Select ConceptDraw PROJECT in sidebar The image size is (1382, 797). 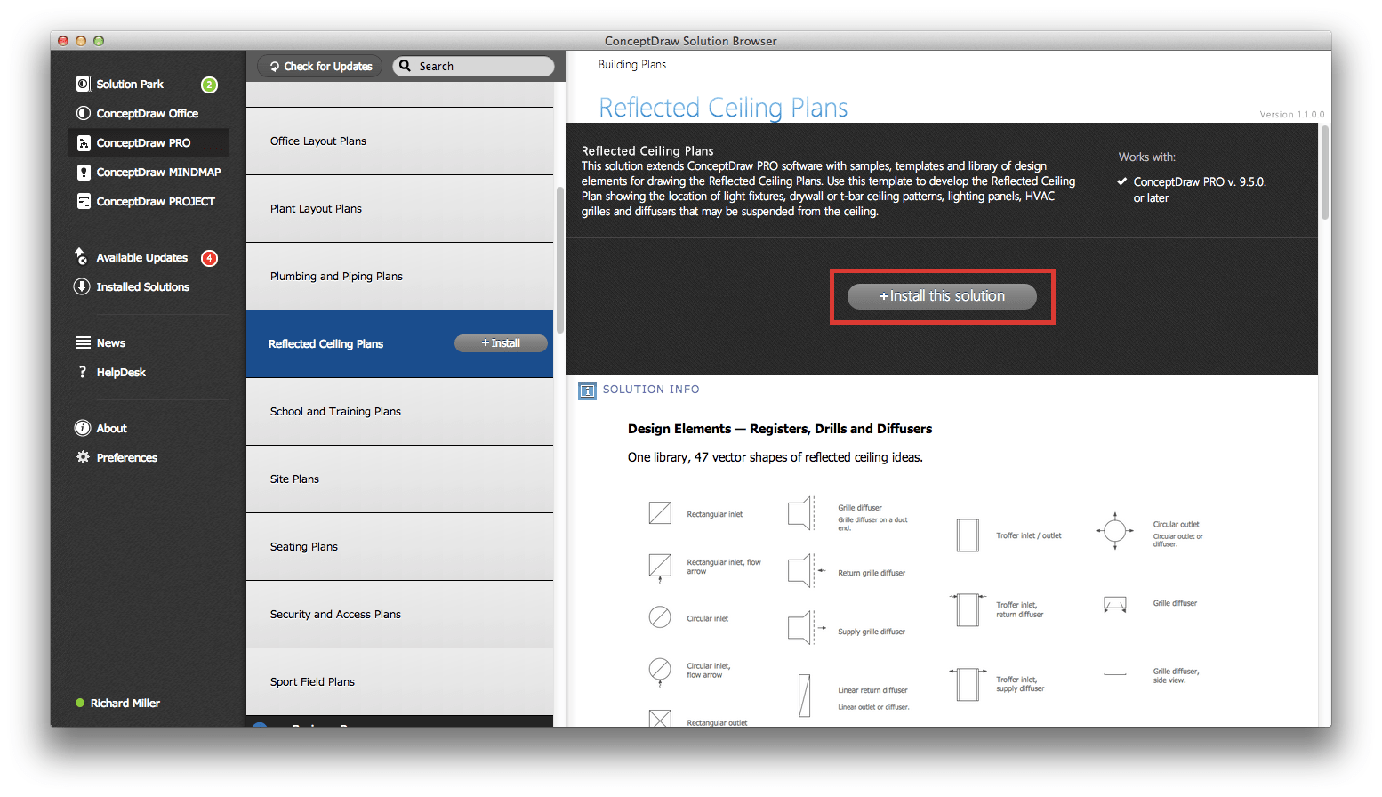[x=156, y=201]
